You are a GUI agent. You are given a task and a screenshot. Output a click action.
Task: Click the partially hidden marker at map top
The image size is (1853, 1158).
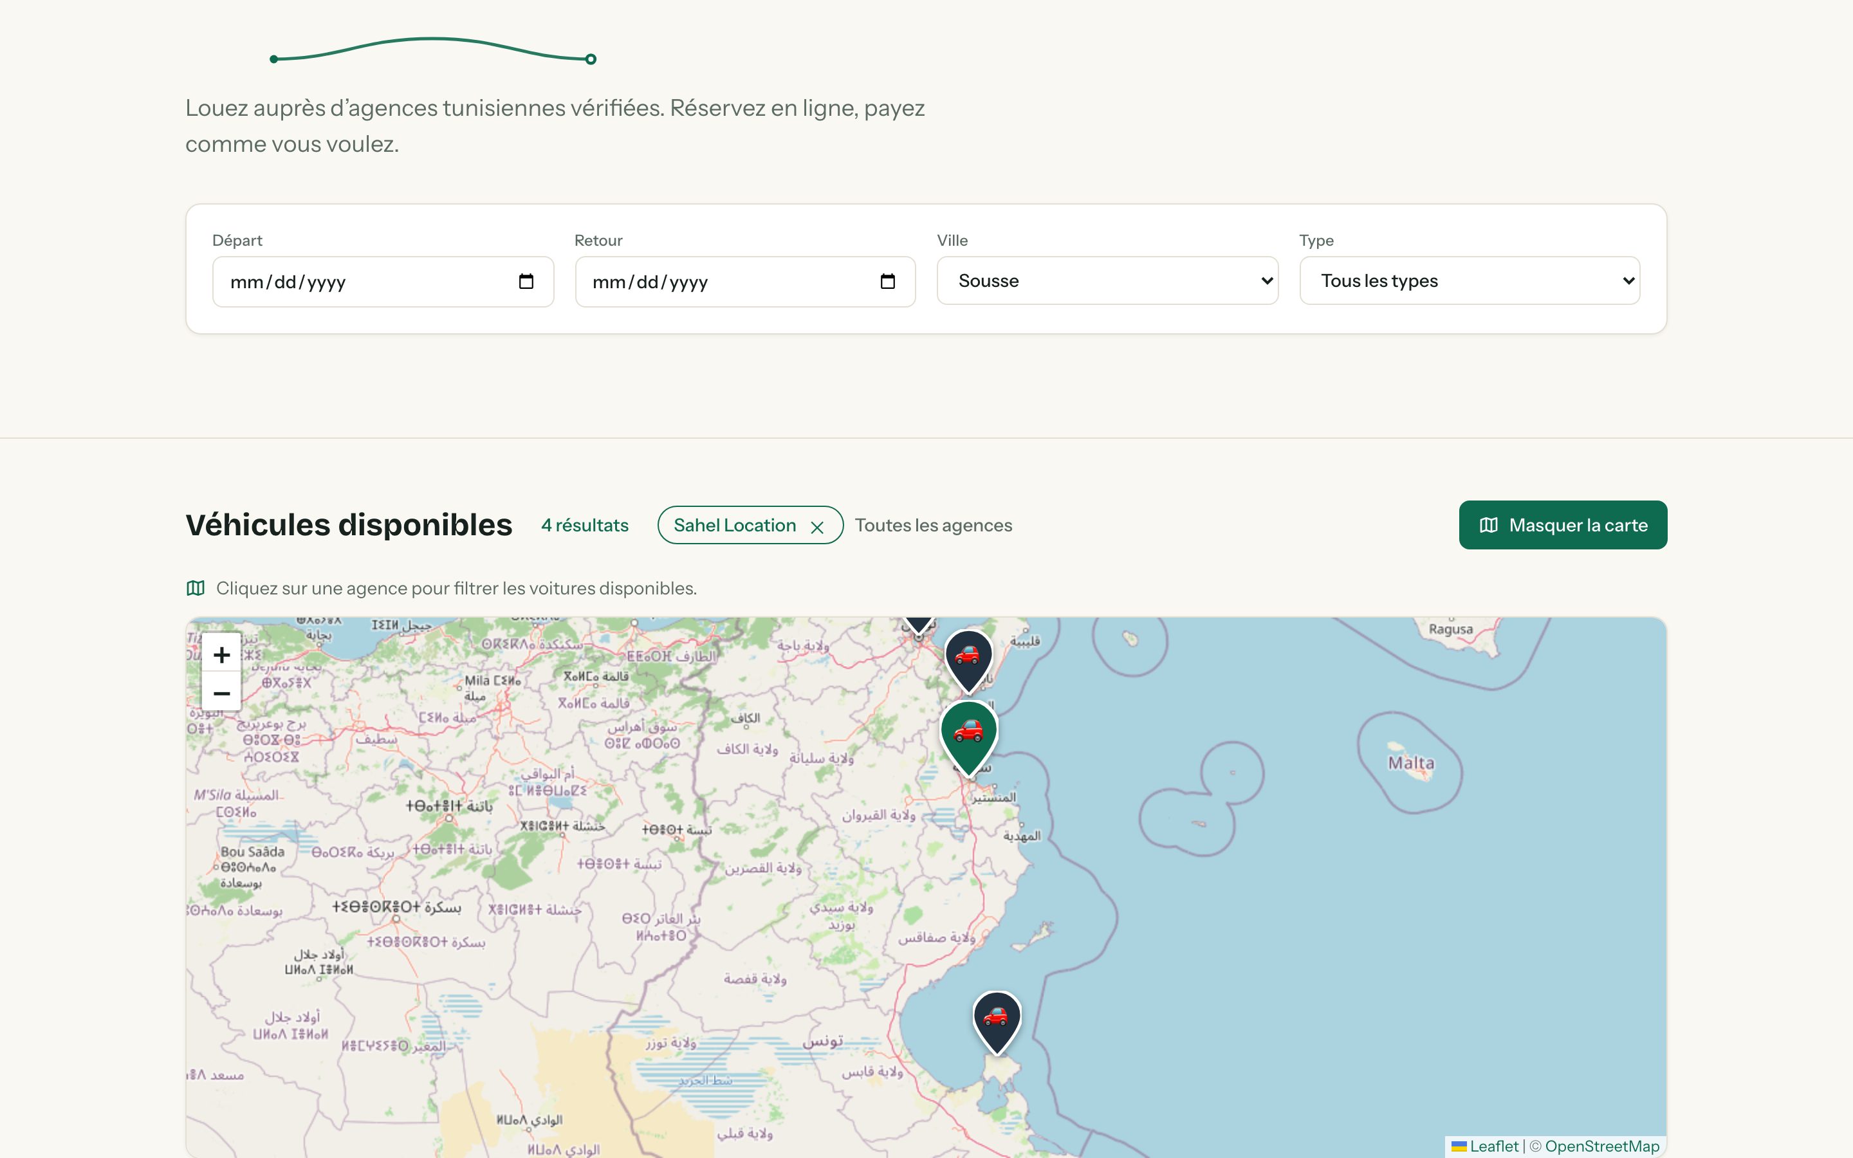click(918, 626)
